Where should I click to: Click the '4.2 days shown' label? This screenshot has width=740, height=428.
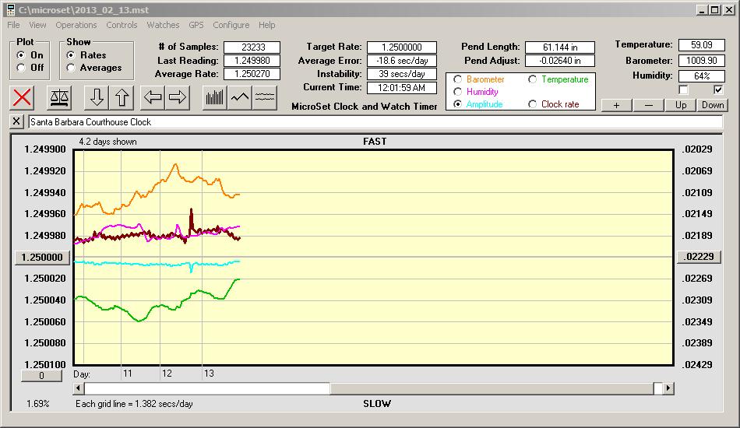(x=107, y=142)
